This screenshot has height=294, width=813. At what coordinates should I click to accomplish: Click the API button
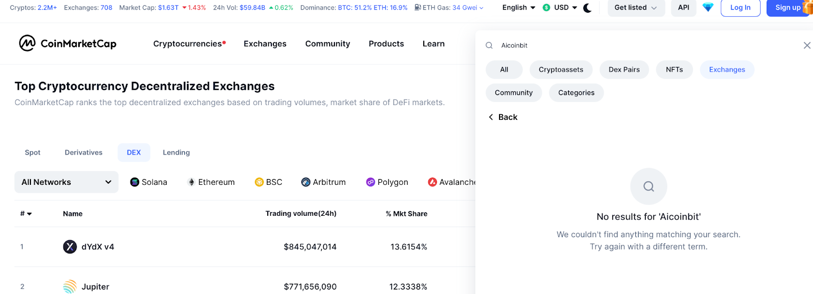click(x=683, y=8)
